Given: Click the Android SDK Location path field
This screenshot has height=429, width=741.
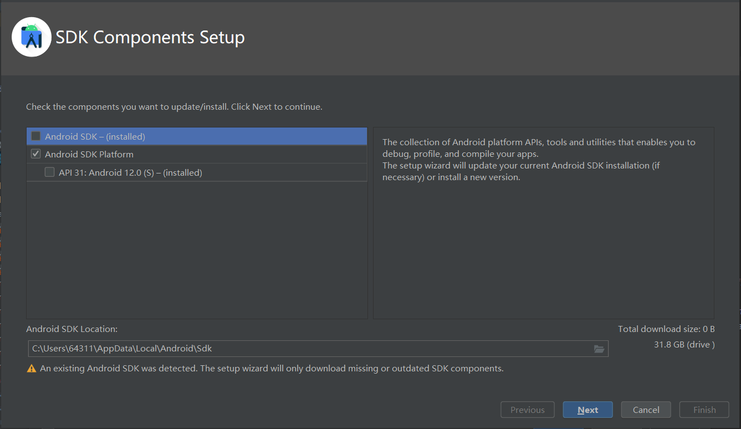Looking at the screenshot, I should coord(318,349).
